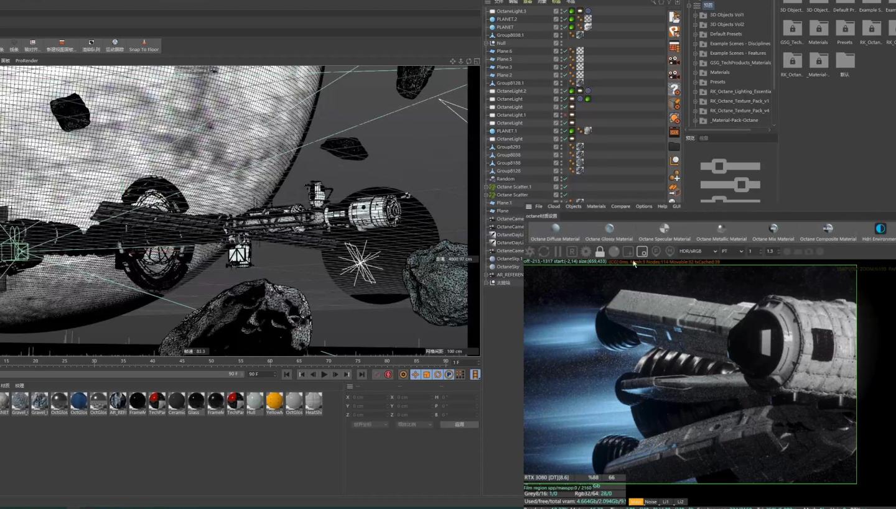Click the Li1 channel tab
Screen dimensions: 896x509
665,502
